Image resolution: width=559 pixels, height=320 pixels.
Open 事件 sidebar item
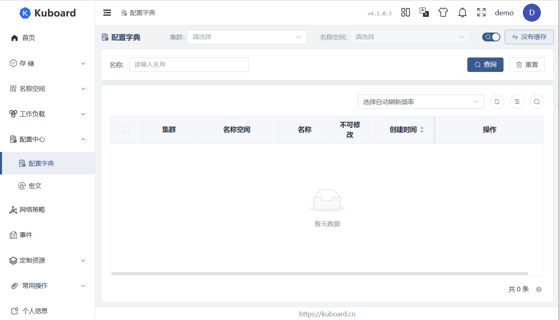[x=47, y=235]
